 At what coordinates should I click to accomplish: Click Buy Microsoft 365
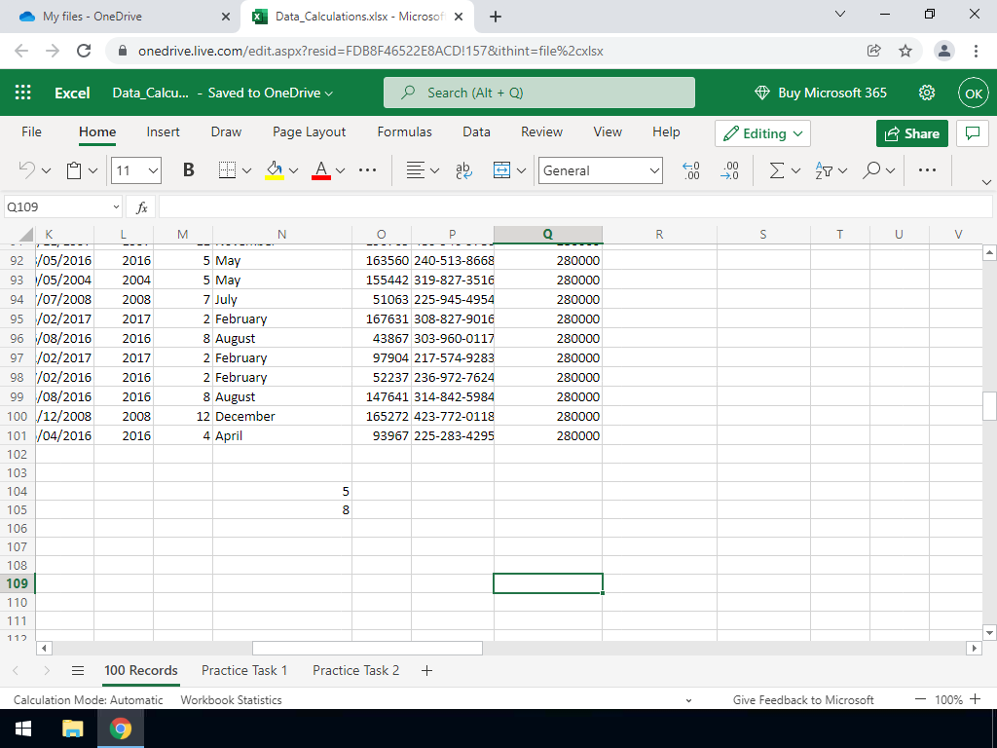[820, 93]
